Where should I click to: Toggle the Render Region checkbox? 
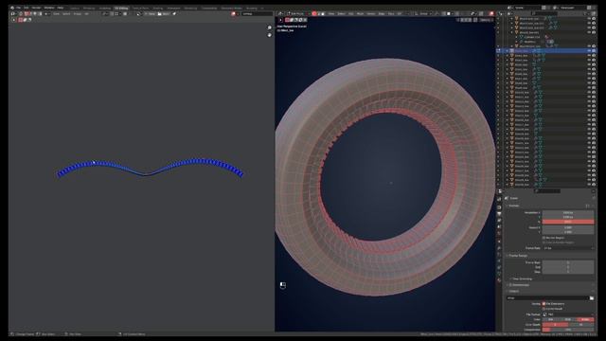[544, 238]
